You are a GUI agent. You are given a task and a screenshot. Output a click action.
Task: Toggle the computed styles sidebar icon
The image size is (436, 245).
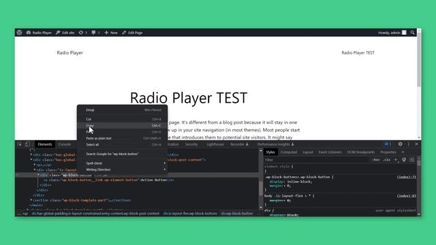click(x=411, y=160)
